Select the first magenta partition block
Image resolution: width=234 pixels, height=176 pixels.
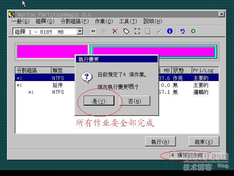pos(52,51)
